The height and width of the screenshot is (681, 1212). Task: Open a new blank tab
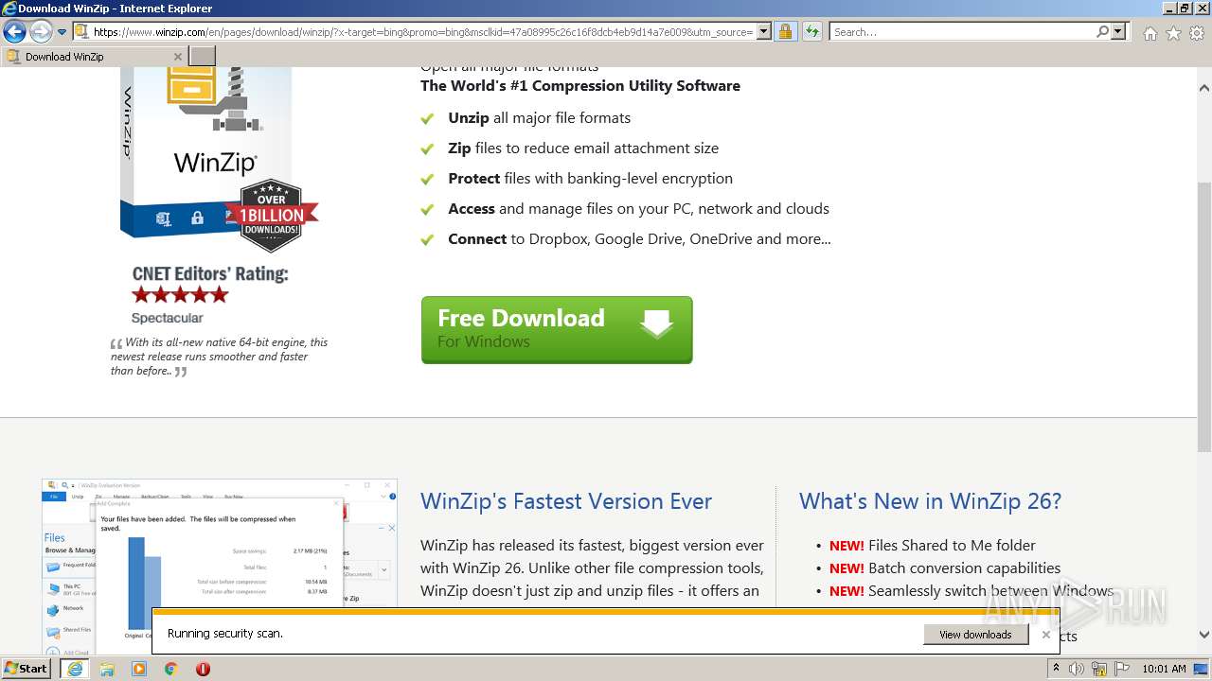(x=203, y=57)
